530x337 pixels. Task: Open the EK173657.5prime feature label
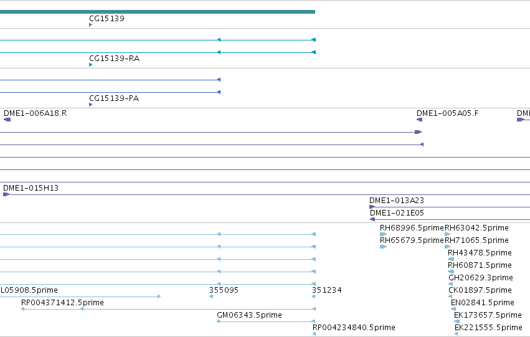[x=488, y=315]
